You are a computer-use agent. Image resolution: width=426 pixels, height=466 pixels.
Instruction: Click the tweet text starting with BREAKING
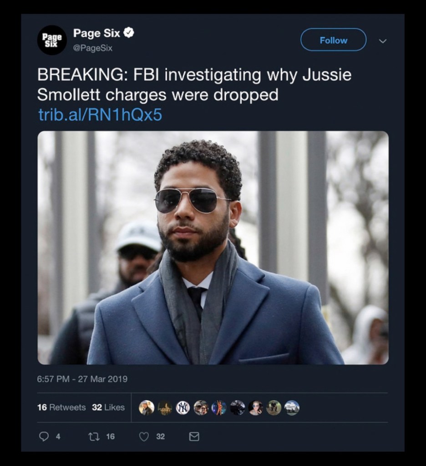point(194,85)
